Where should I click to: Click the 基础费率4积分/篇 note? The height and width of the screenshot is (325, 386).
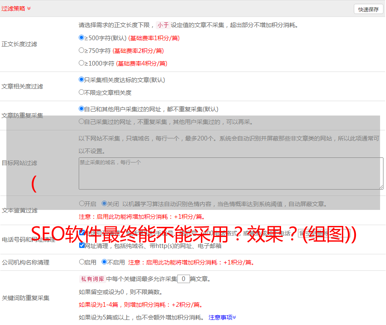pos(141,63)
